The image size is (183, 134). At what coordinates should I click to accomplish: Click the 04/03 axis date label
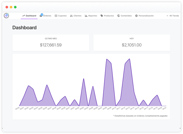pos(82,108)
